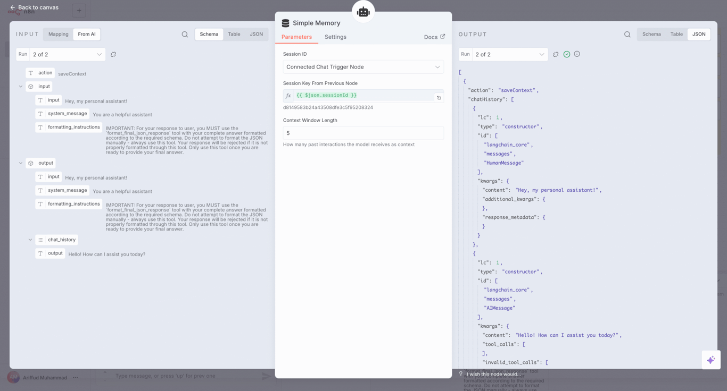Click the Session Key expression options icon

click(439, 98)
